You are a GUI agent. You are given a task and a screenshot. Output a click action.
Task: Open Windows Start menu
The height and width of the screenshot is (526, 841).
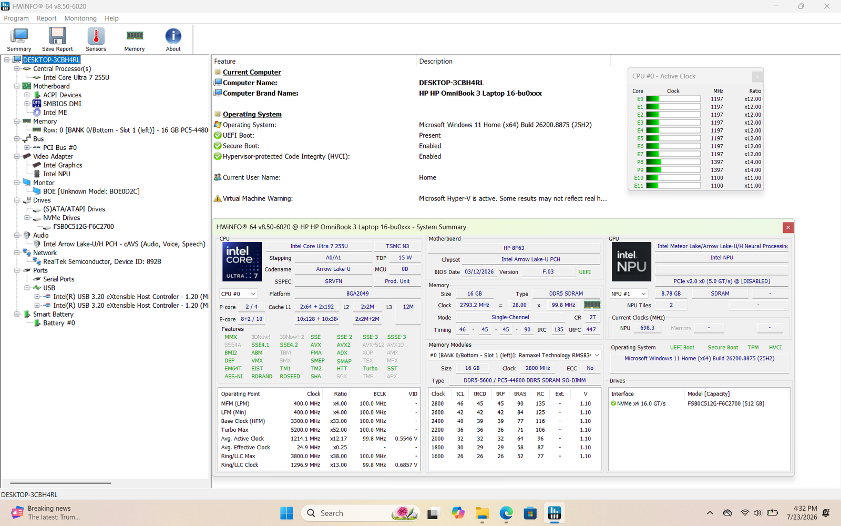(286, 513)
